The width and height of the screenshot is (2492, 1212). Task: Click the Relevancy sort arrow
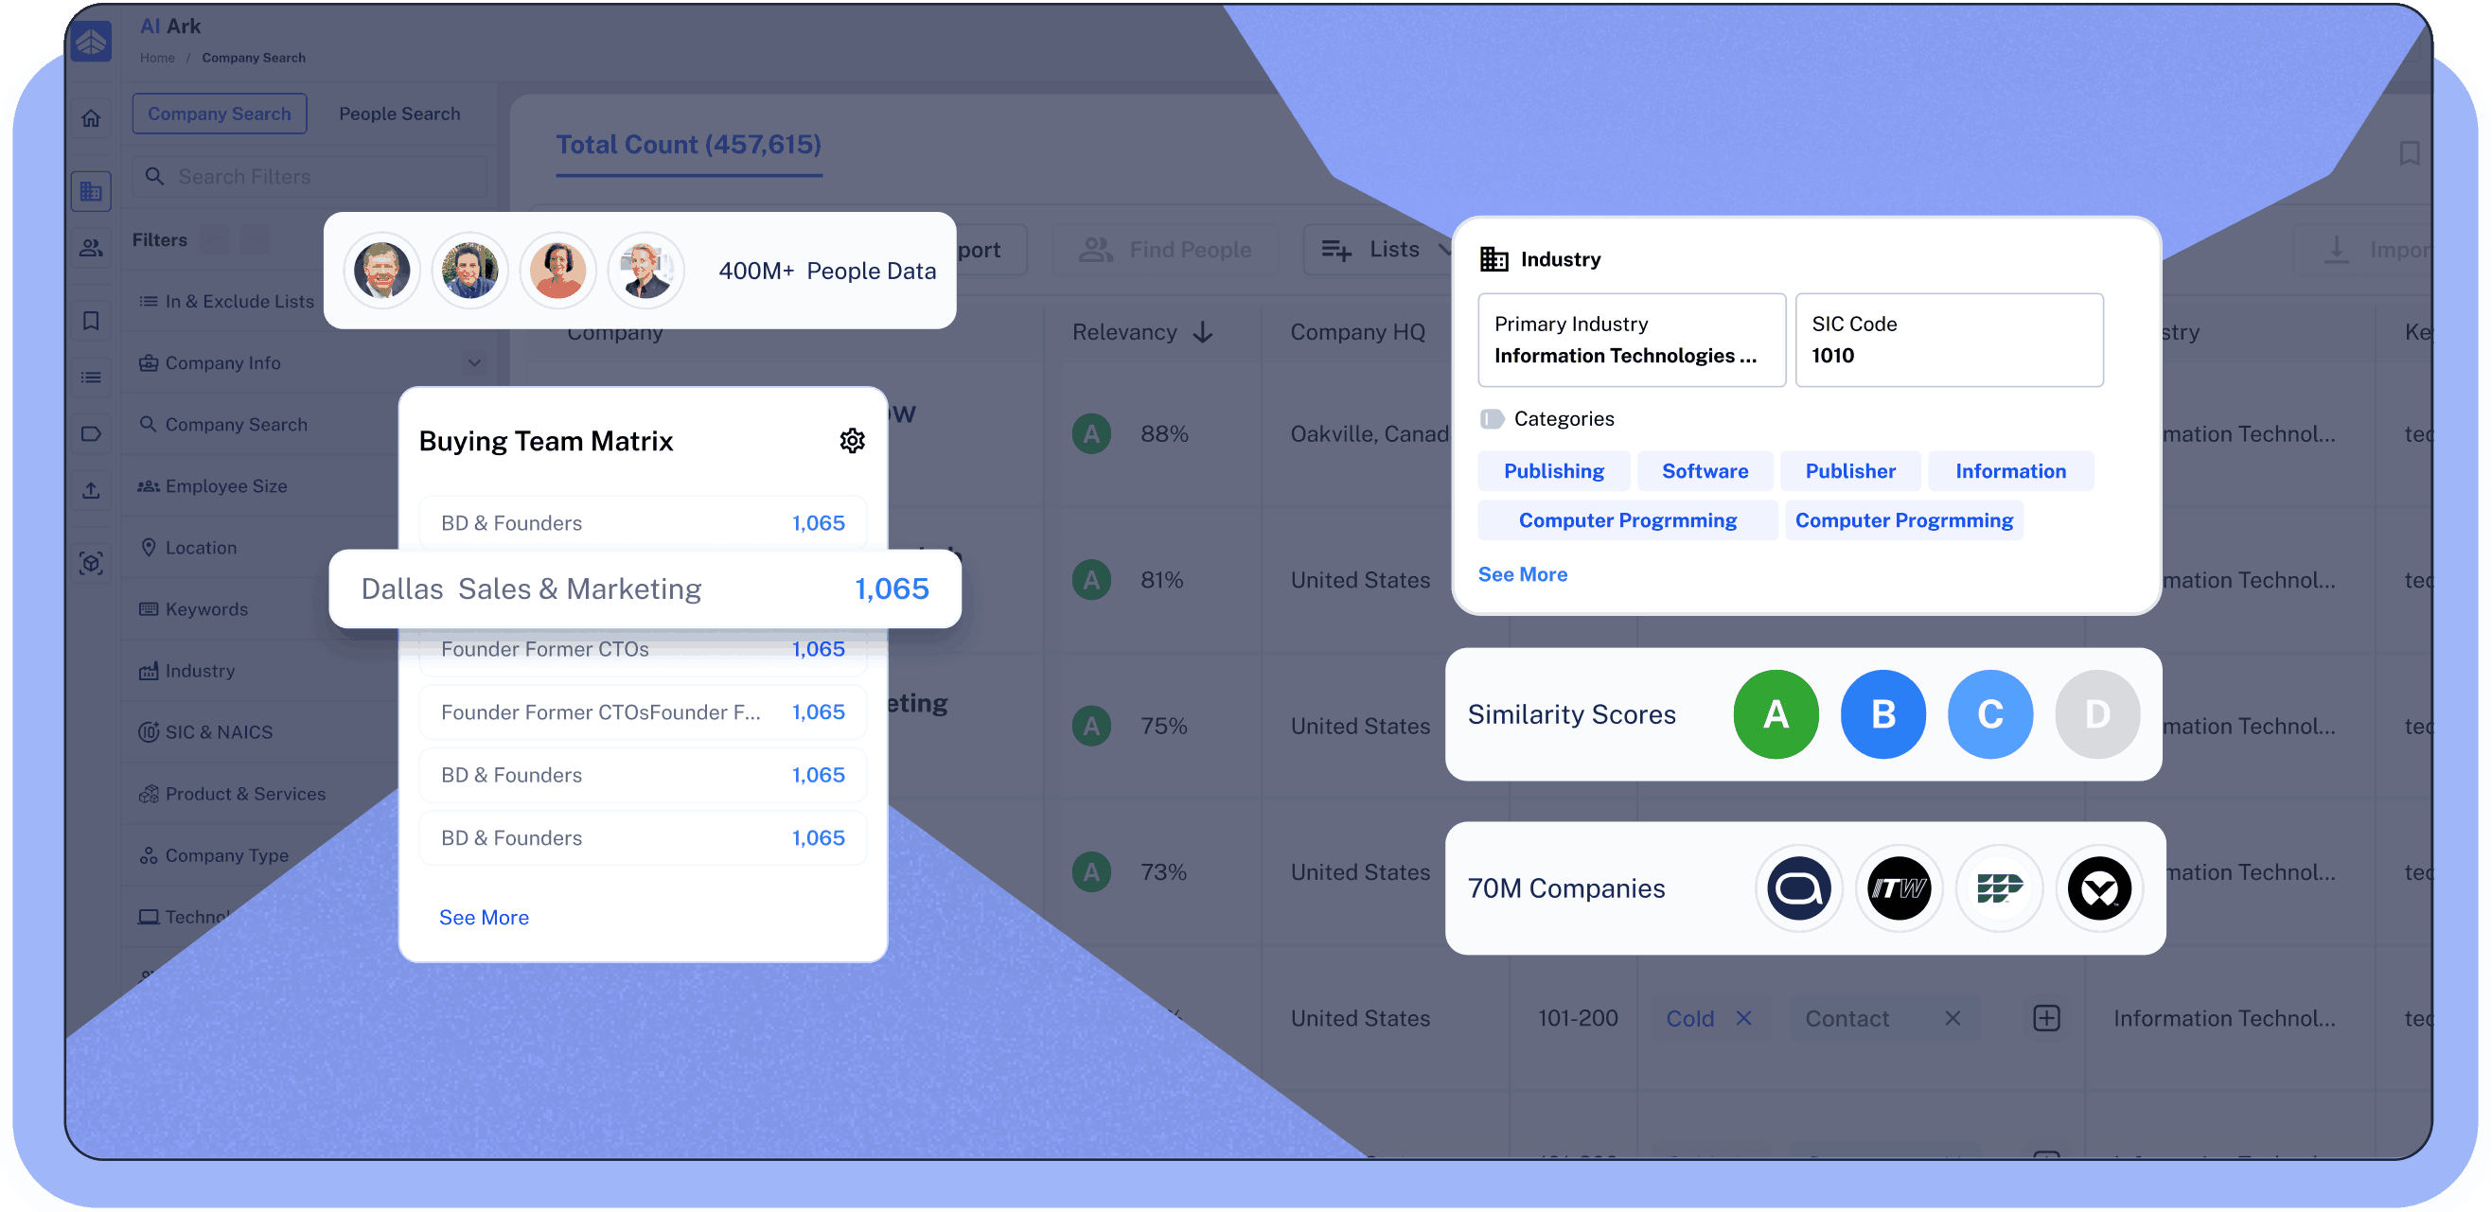point(1203,332)
